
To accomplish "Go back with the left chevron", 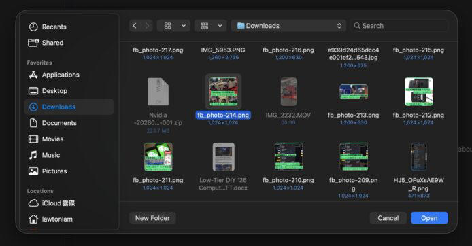I will (x=135, y=26).
